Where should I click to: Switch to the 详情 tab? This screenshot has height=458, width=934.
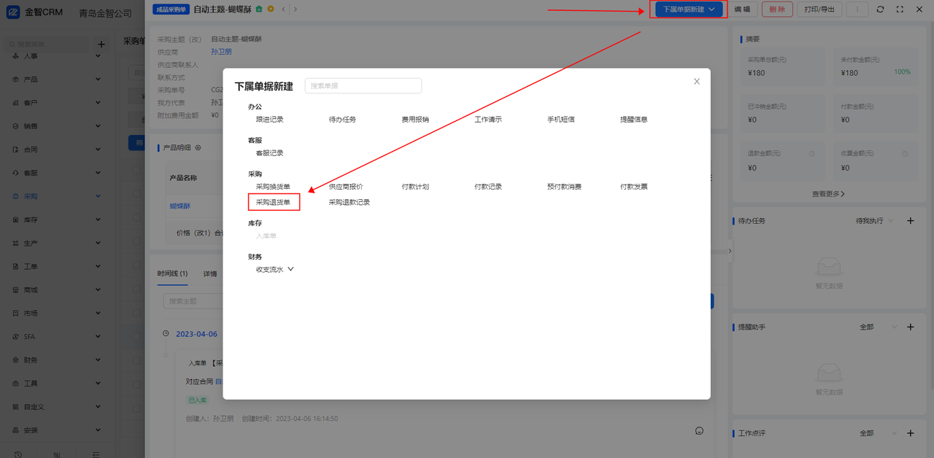[210, 274]
